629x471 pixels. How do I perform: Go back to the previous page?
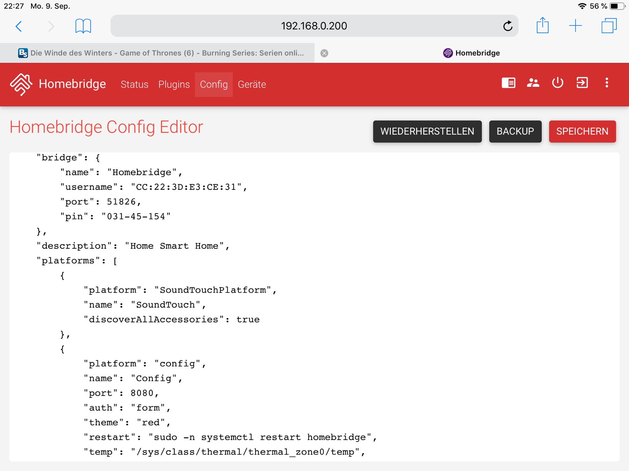(19, 26)
